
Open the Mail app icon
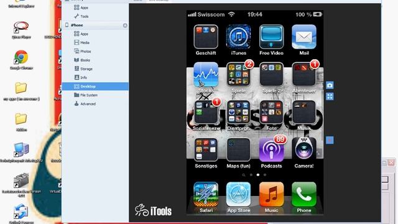pyautogui.click(x=304, y=37)
